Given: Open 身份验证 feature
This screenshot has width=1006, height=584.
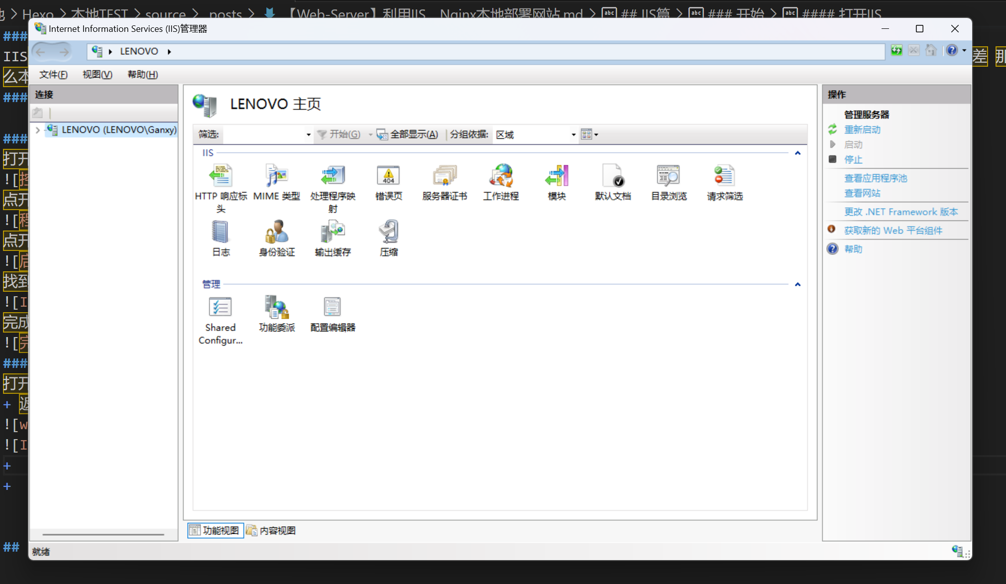Looking at the screenshot, I should coord(277,238).
